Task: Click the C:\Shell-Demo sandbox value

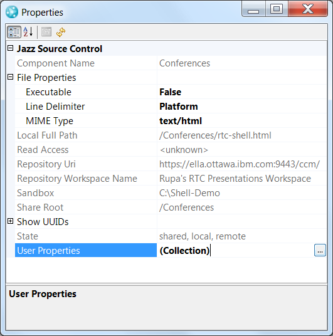Action: coord(189,193)
